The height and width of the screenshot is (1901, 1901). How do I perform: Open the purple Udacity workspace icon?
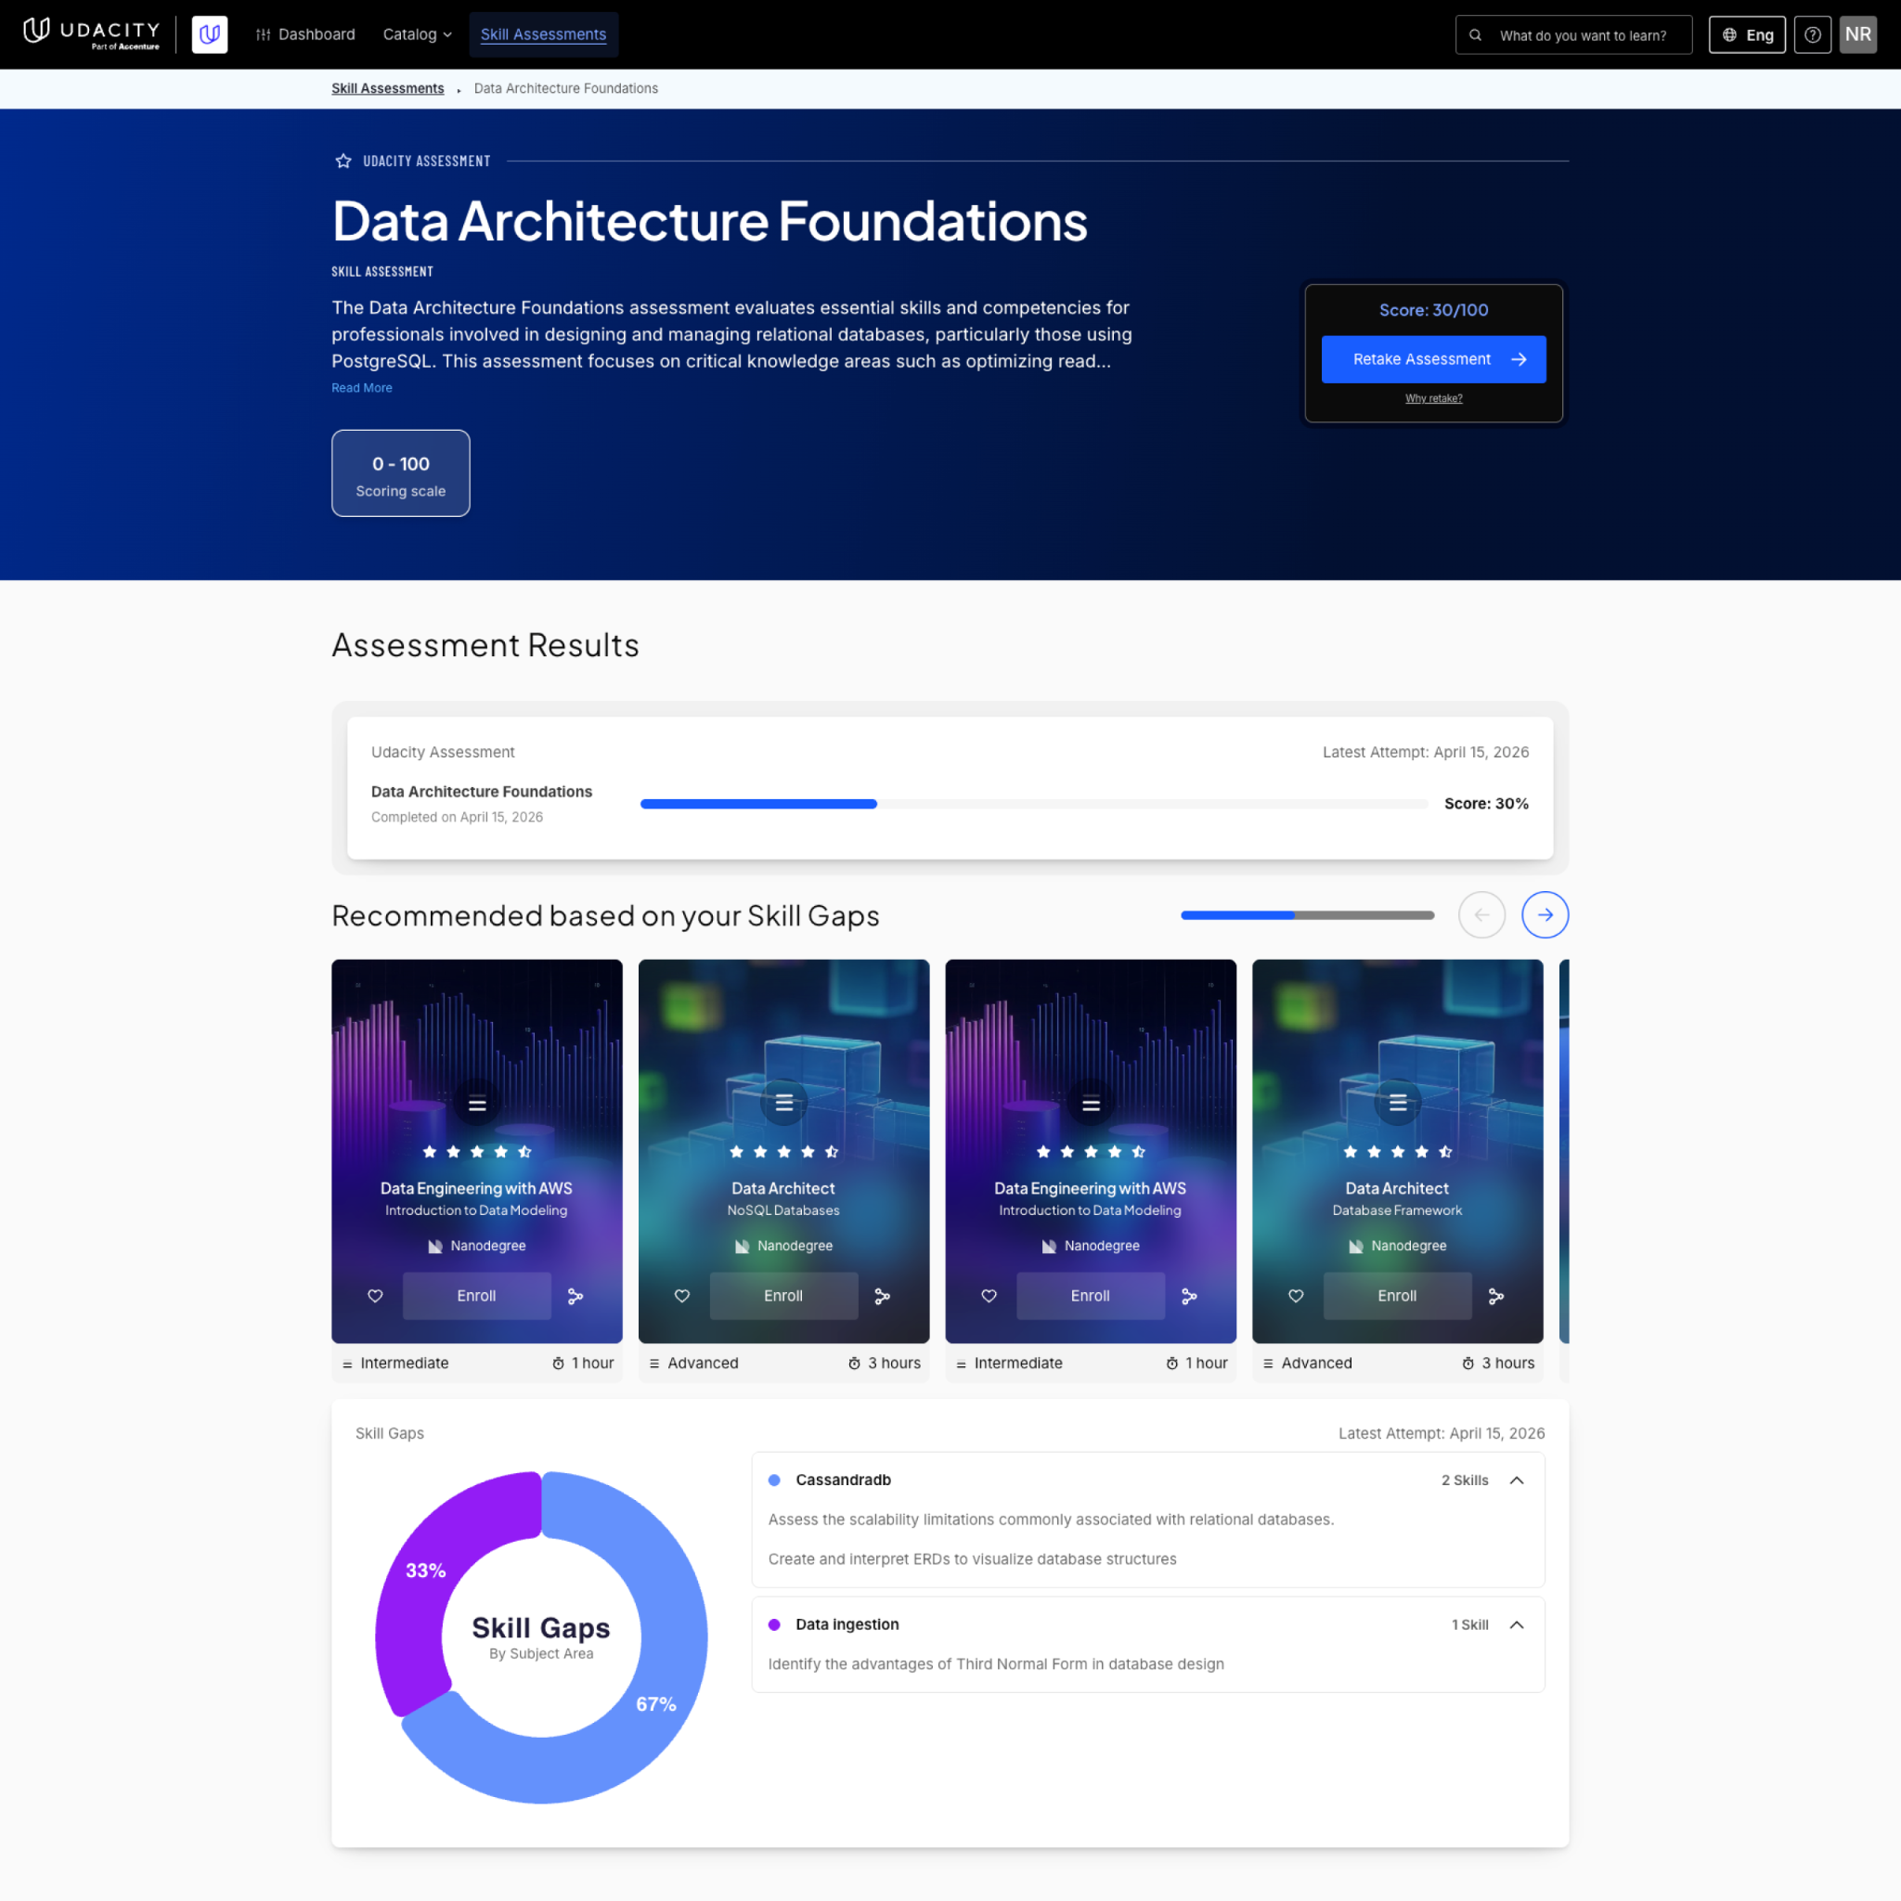(x=210, y=34)
